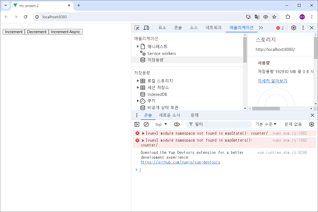The height and width of the screenshot is (212, 318).
Task: Switch to the top 콘솔 tab
Action: click(178, 28)
